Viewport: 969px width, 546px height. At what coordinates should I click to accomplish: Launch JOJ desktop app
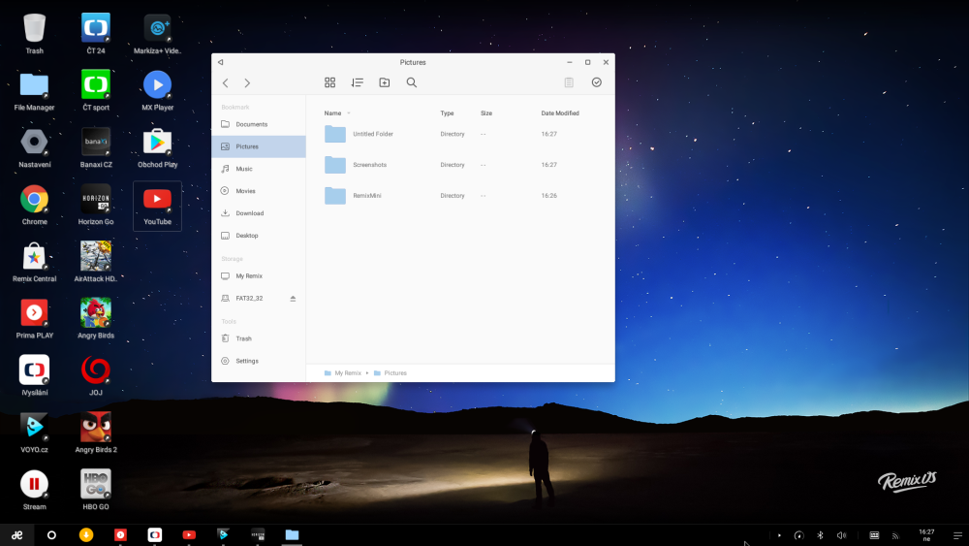[96, 376]
